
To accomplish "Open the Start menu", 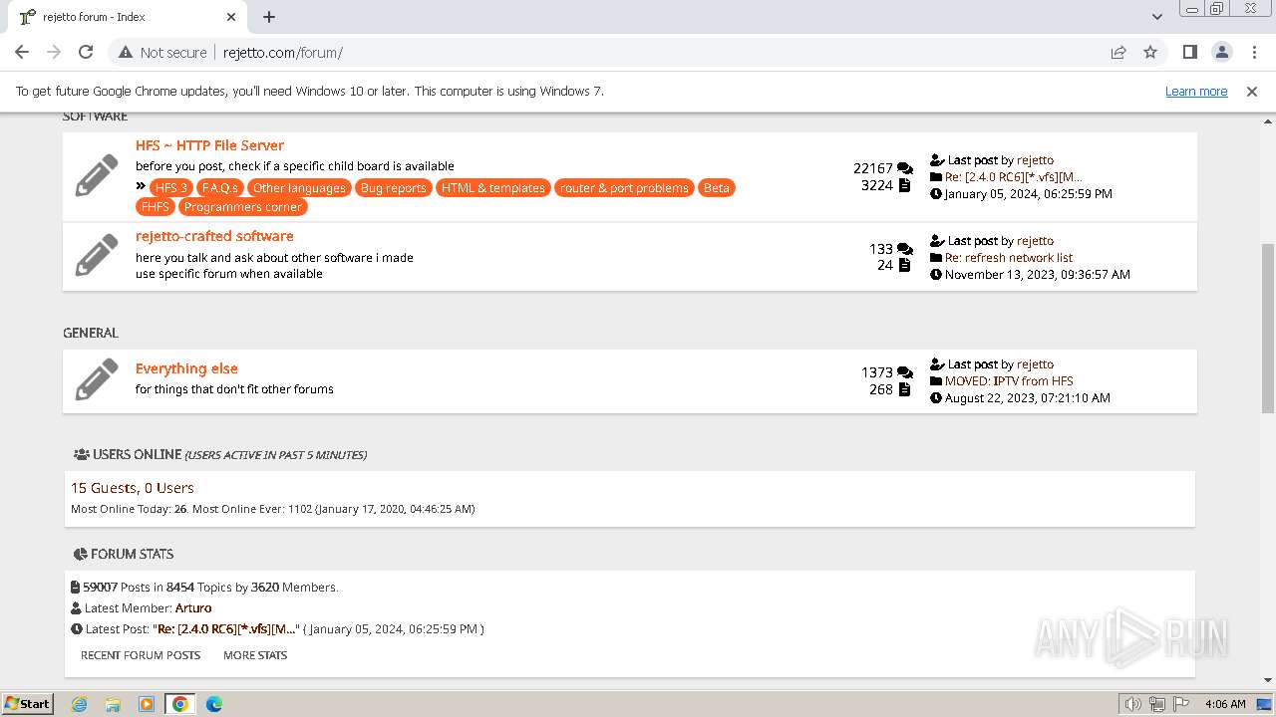I will point(27,704).
